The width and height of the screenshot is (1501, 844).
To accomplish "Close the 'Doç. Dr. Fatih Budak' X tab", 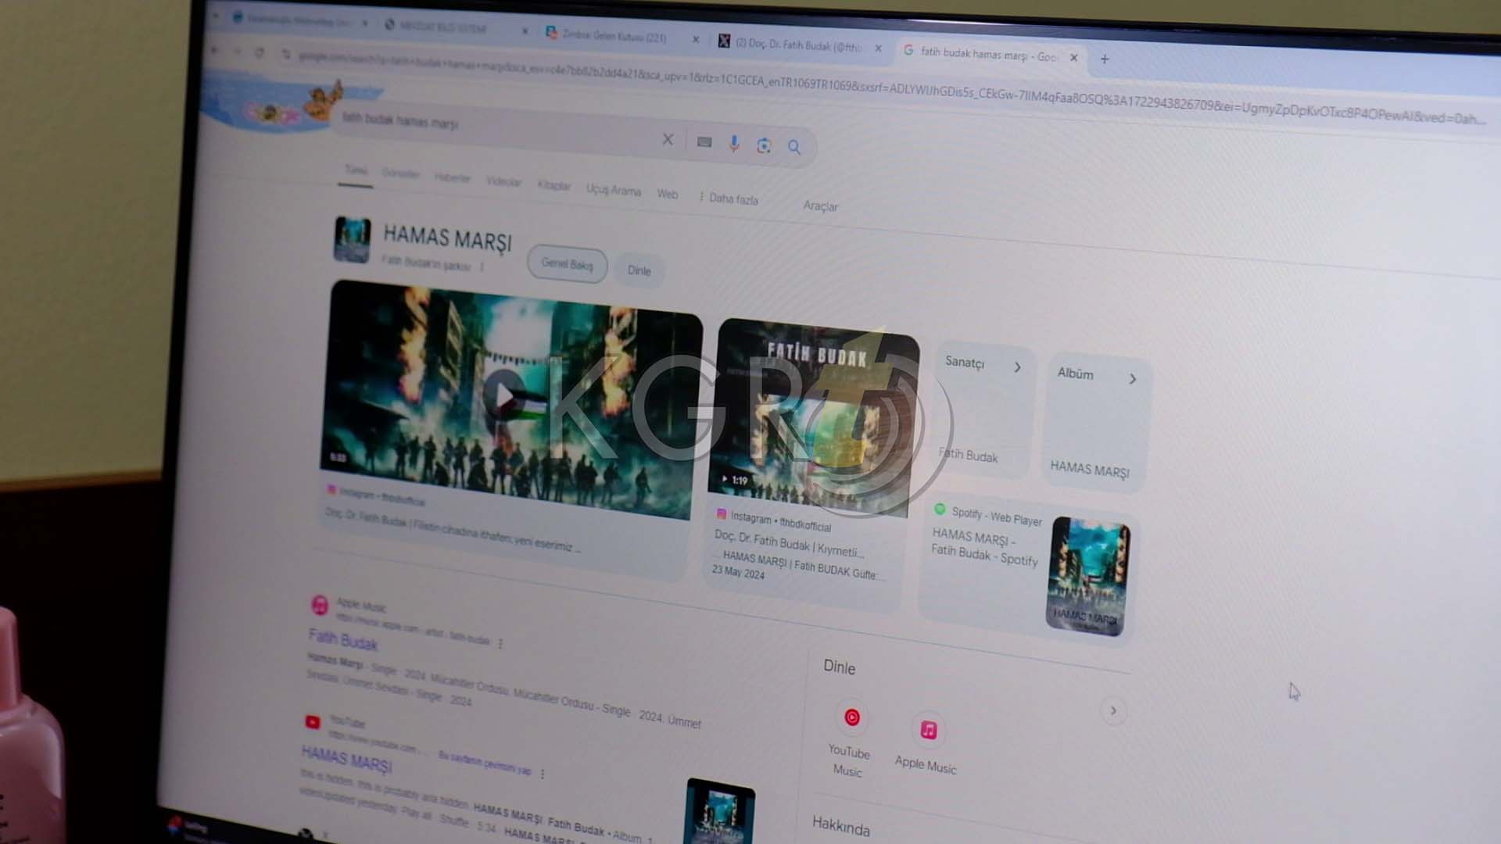I will [x=878, y=48].
